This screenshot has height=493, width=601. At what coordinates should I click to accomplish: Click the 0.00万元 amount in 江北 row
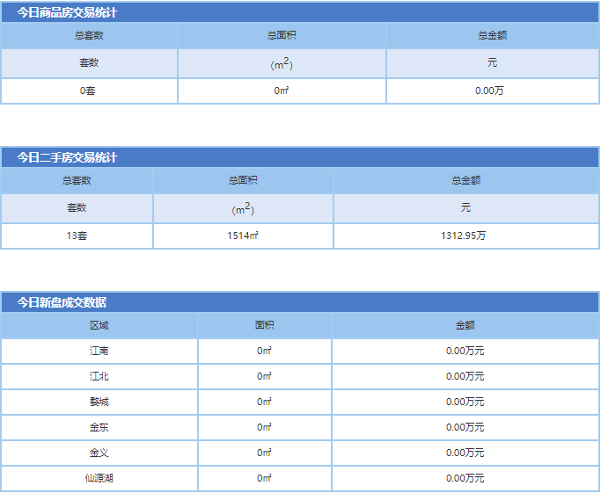tap(465, 377)
